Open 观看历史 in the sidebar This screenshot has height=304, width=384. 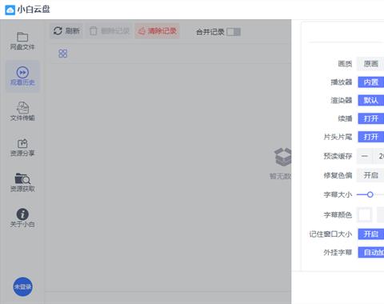click(x=22, y=76)
